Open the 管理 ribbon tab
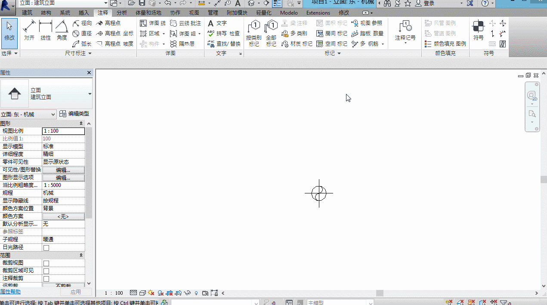The height and width of the screenshot is (305, 547). click(213, 13)
